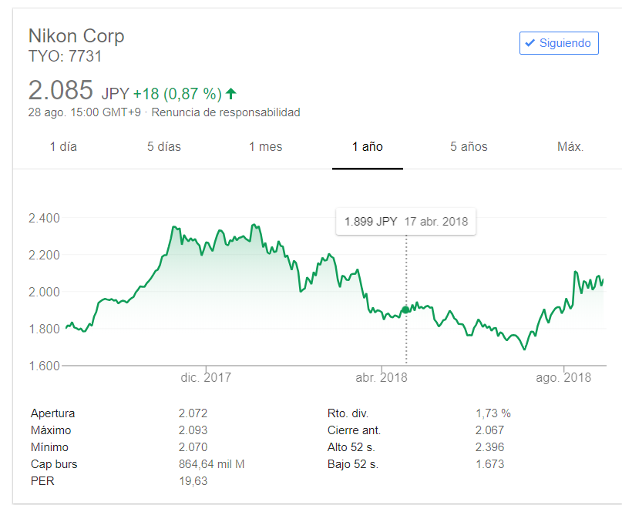
Task: Switch to the 5 años tab
Action: coord(469,146)
